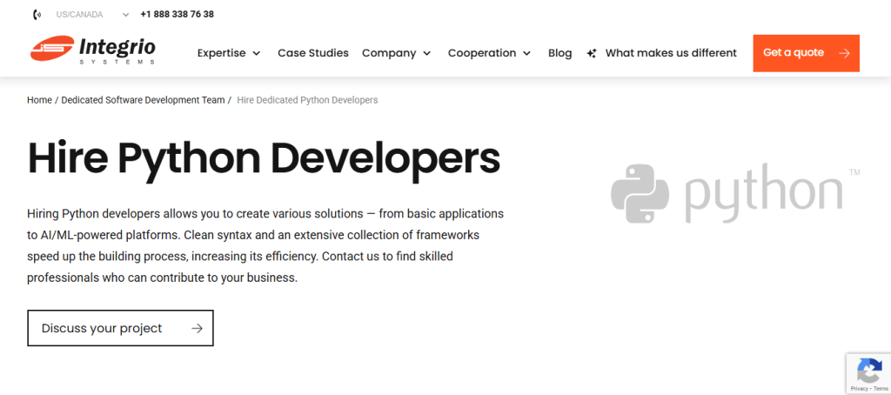
Task: Click the 'Discuss your project' button
Action: coord(120,328)
